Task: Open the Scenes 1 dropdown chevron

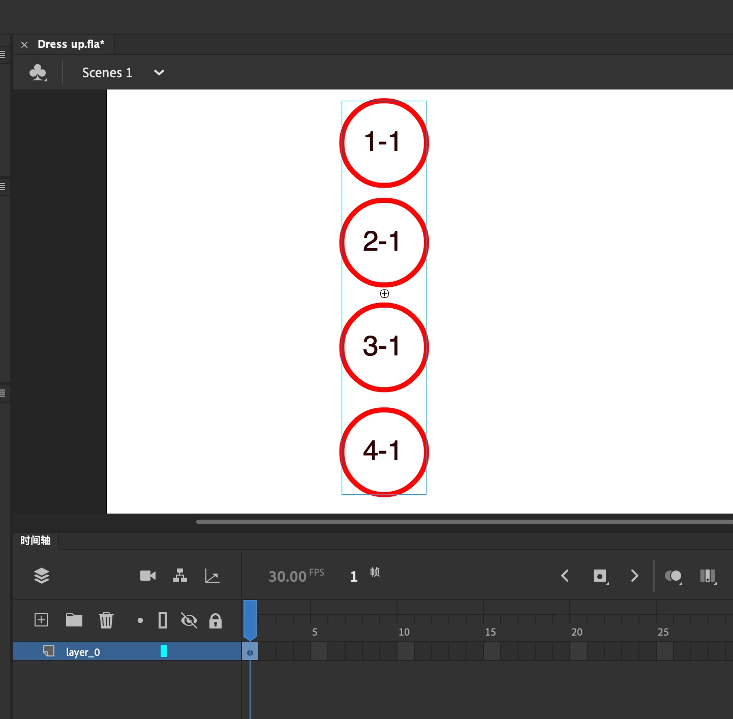Action: click(x=159, y=73)
